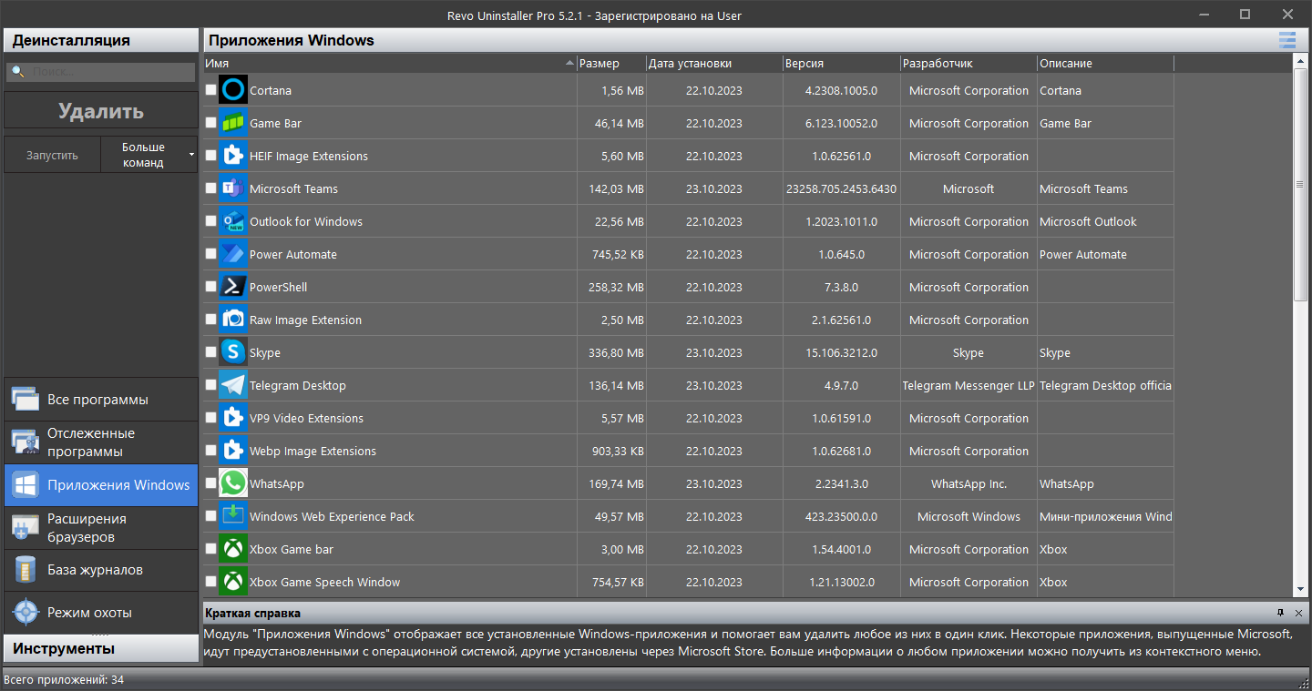Screen dimensions: 1312x691
Task: Pin the Краткая справка panel
Action: (x=1280, y=613)
